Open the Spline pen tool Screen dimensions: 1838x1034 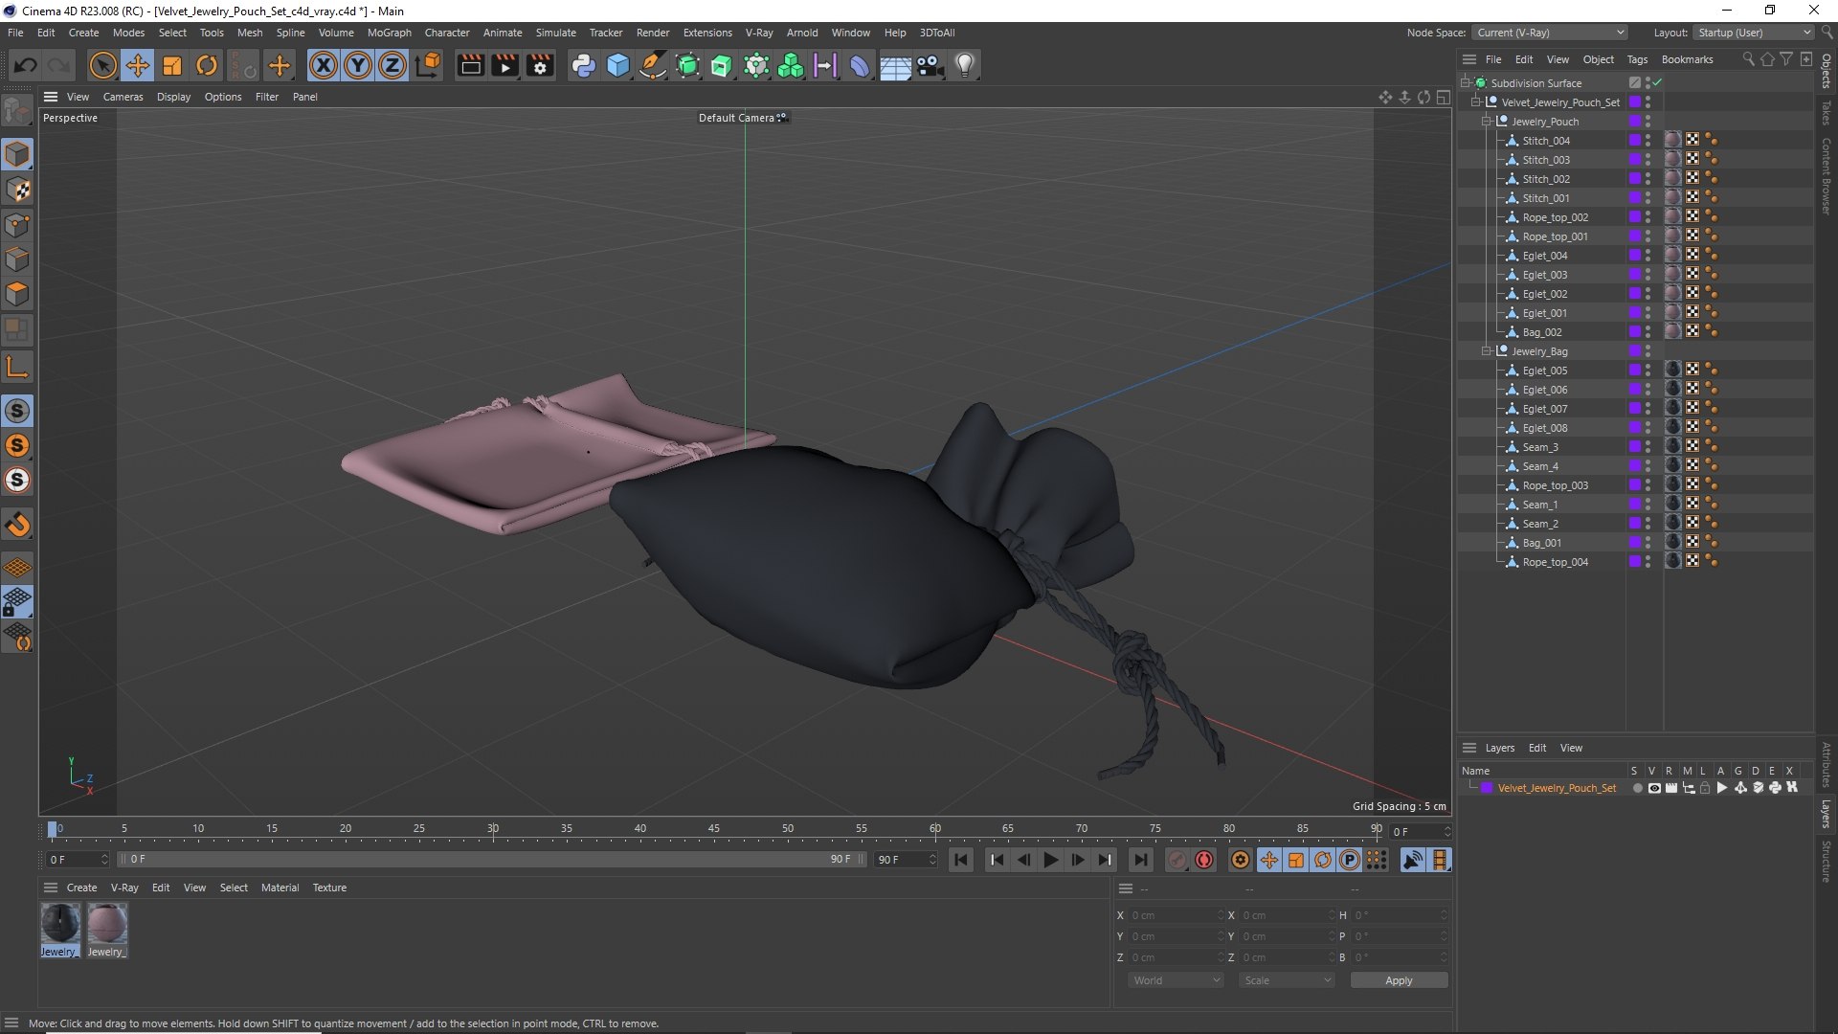coord(653,65)
